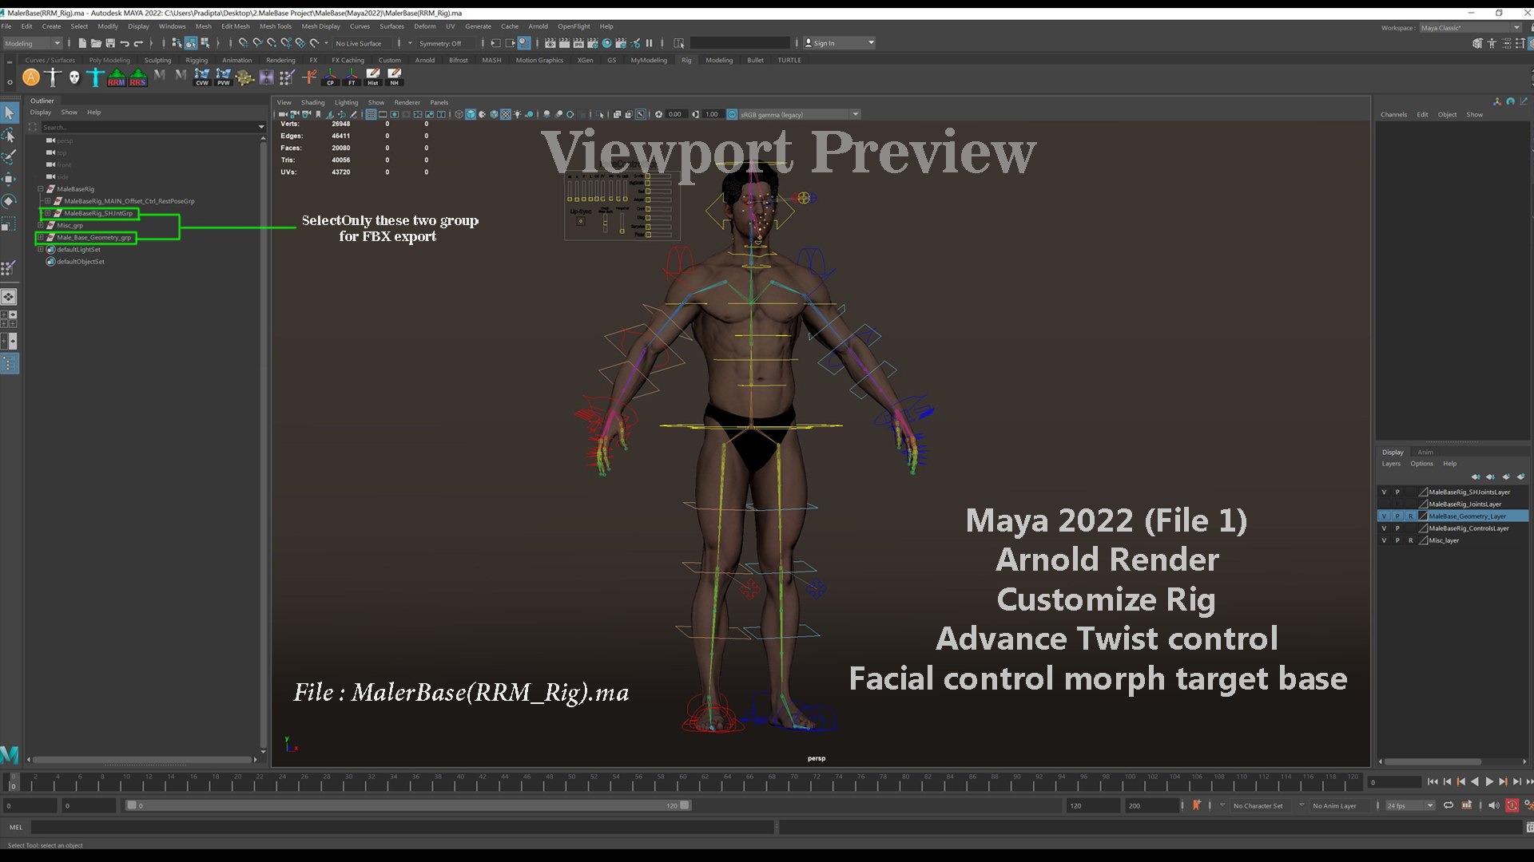Open the Sign In dropdown

click(839, 43)
